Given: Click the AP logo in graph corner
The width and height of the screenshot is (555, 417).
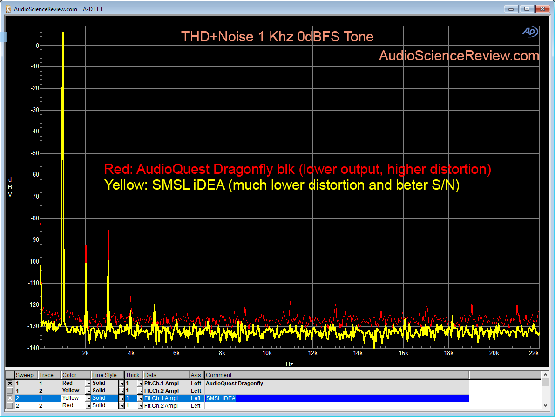Looking at the screenshot, I should pos(530,32).
